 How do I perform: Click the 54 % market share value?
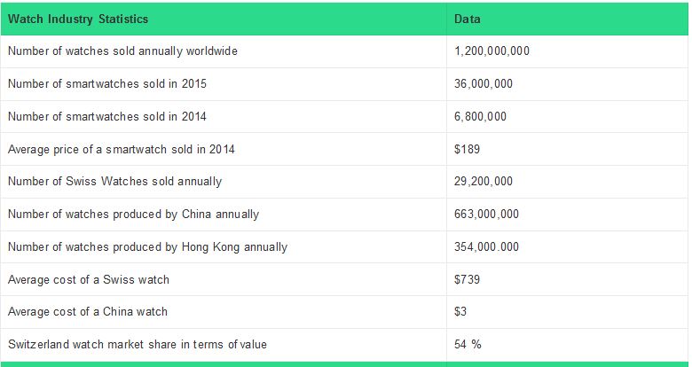click(x=466, y=344)
